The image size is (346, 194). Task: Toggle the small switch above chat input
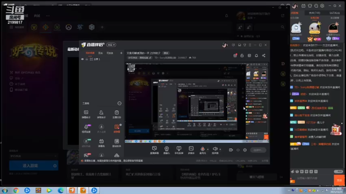tap(338, 171)
